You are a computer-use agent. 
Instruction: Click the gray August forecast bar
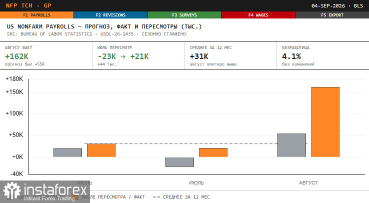click(x=291, y=145)
